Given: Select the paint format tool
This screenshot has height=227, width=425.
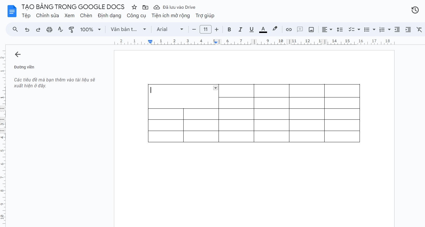Looking at the screenshot, I should [x=71, y=29].
